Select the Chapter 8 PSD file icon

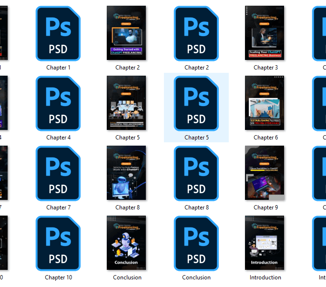pyautogui.click(x=196, y=173)
